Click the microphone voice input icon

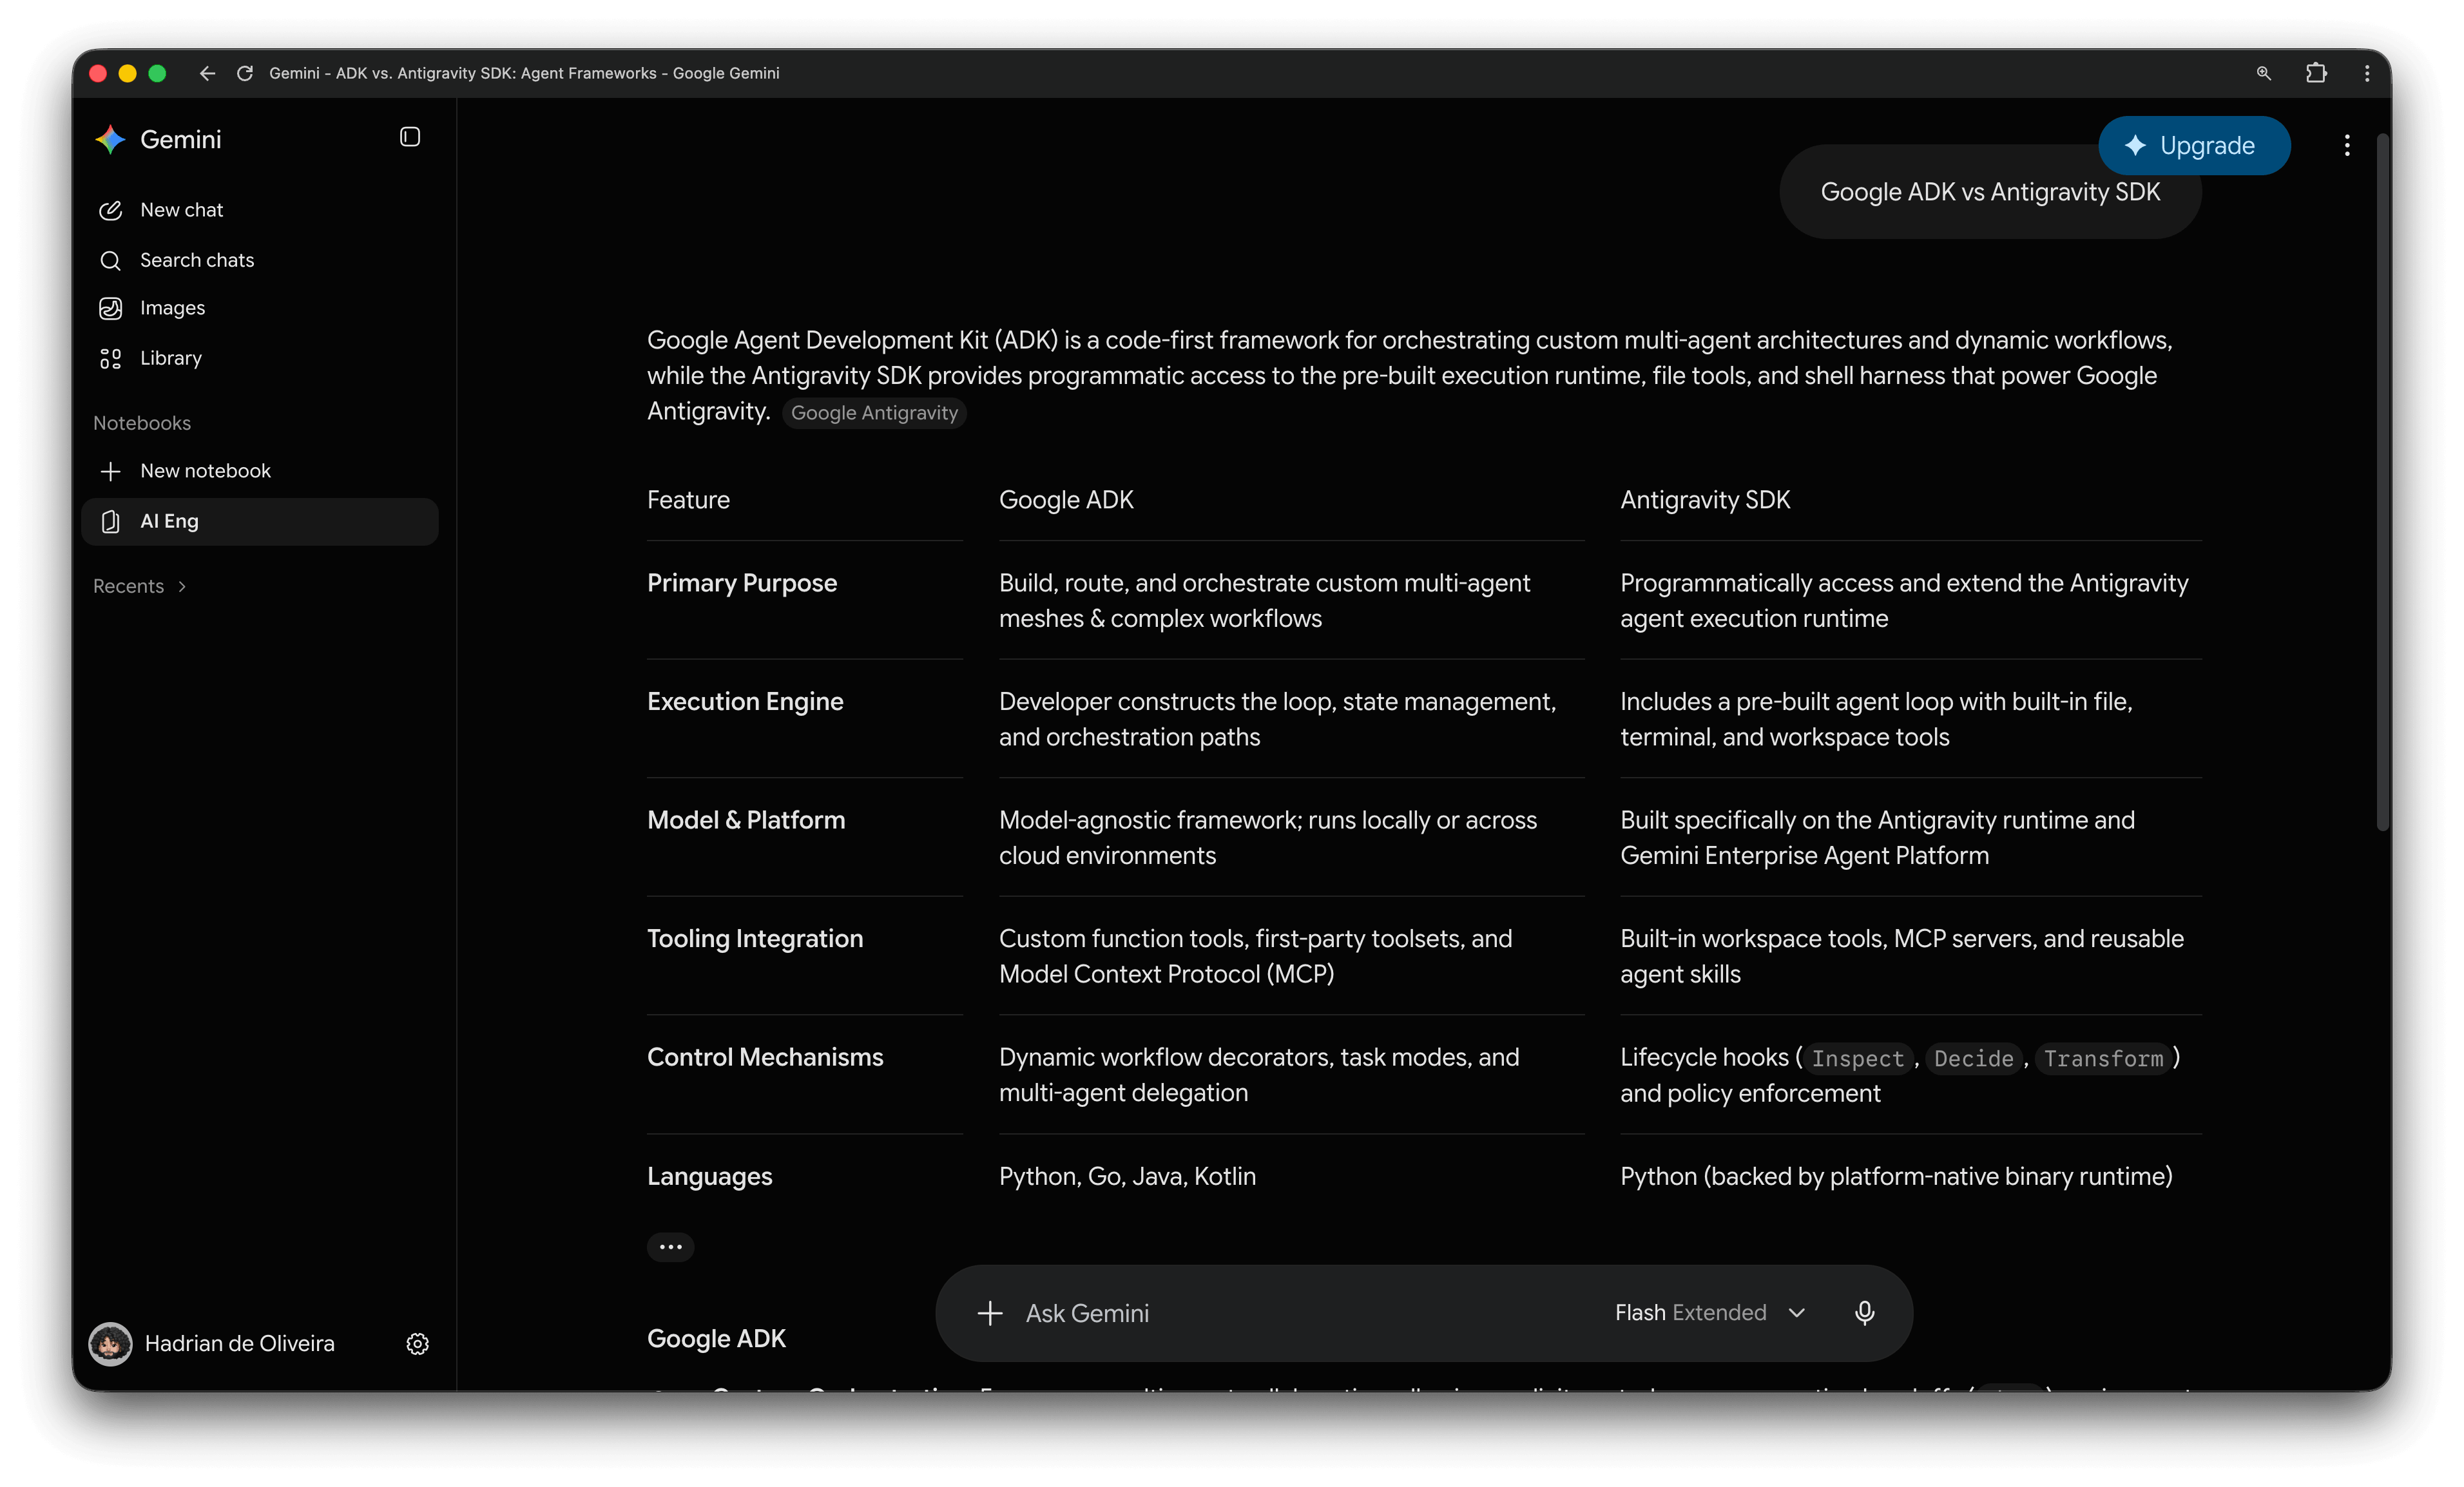click(x=1865, y=1313)
